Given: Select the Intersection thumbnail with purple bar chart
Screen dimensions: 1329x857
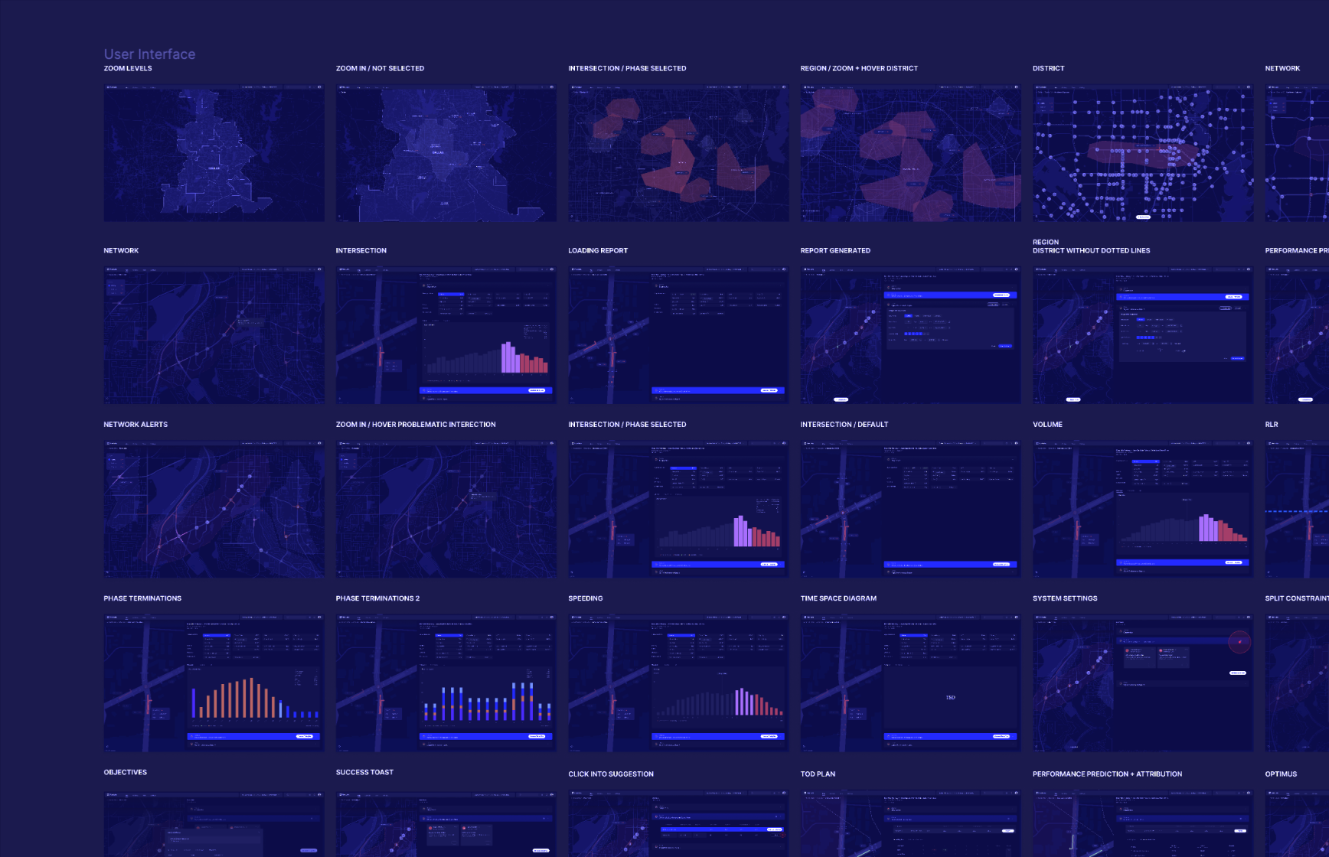Looking at the screenshot, I should [446, 335].
